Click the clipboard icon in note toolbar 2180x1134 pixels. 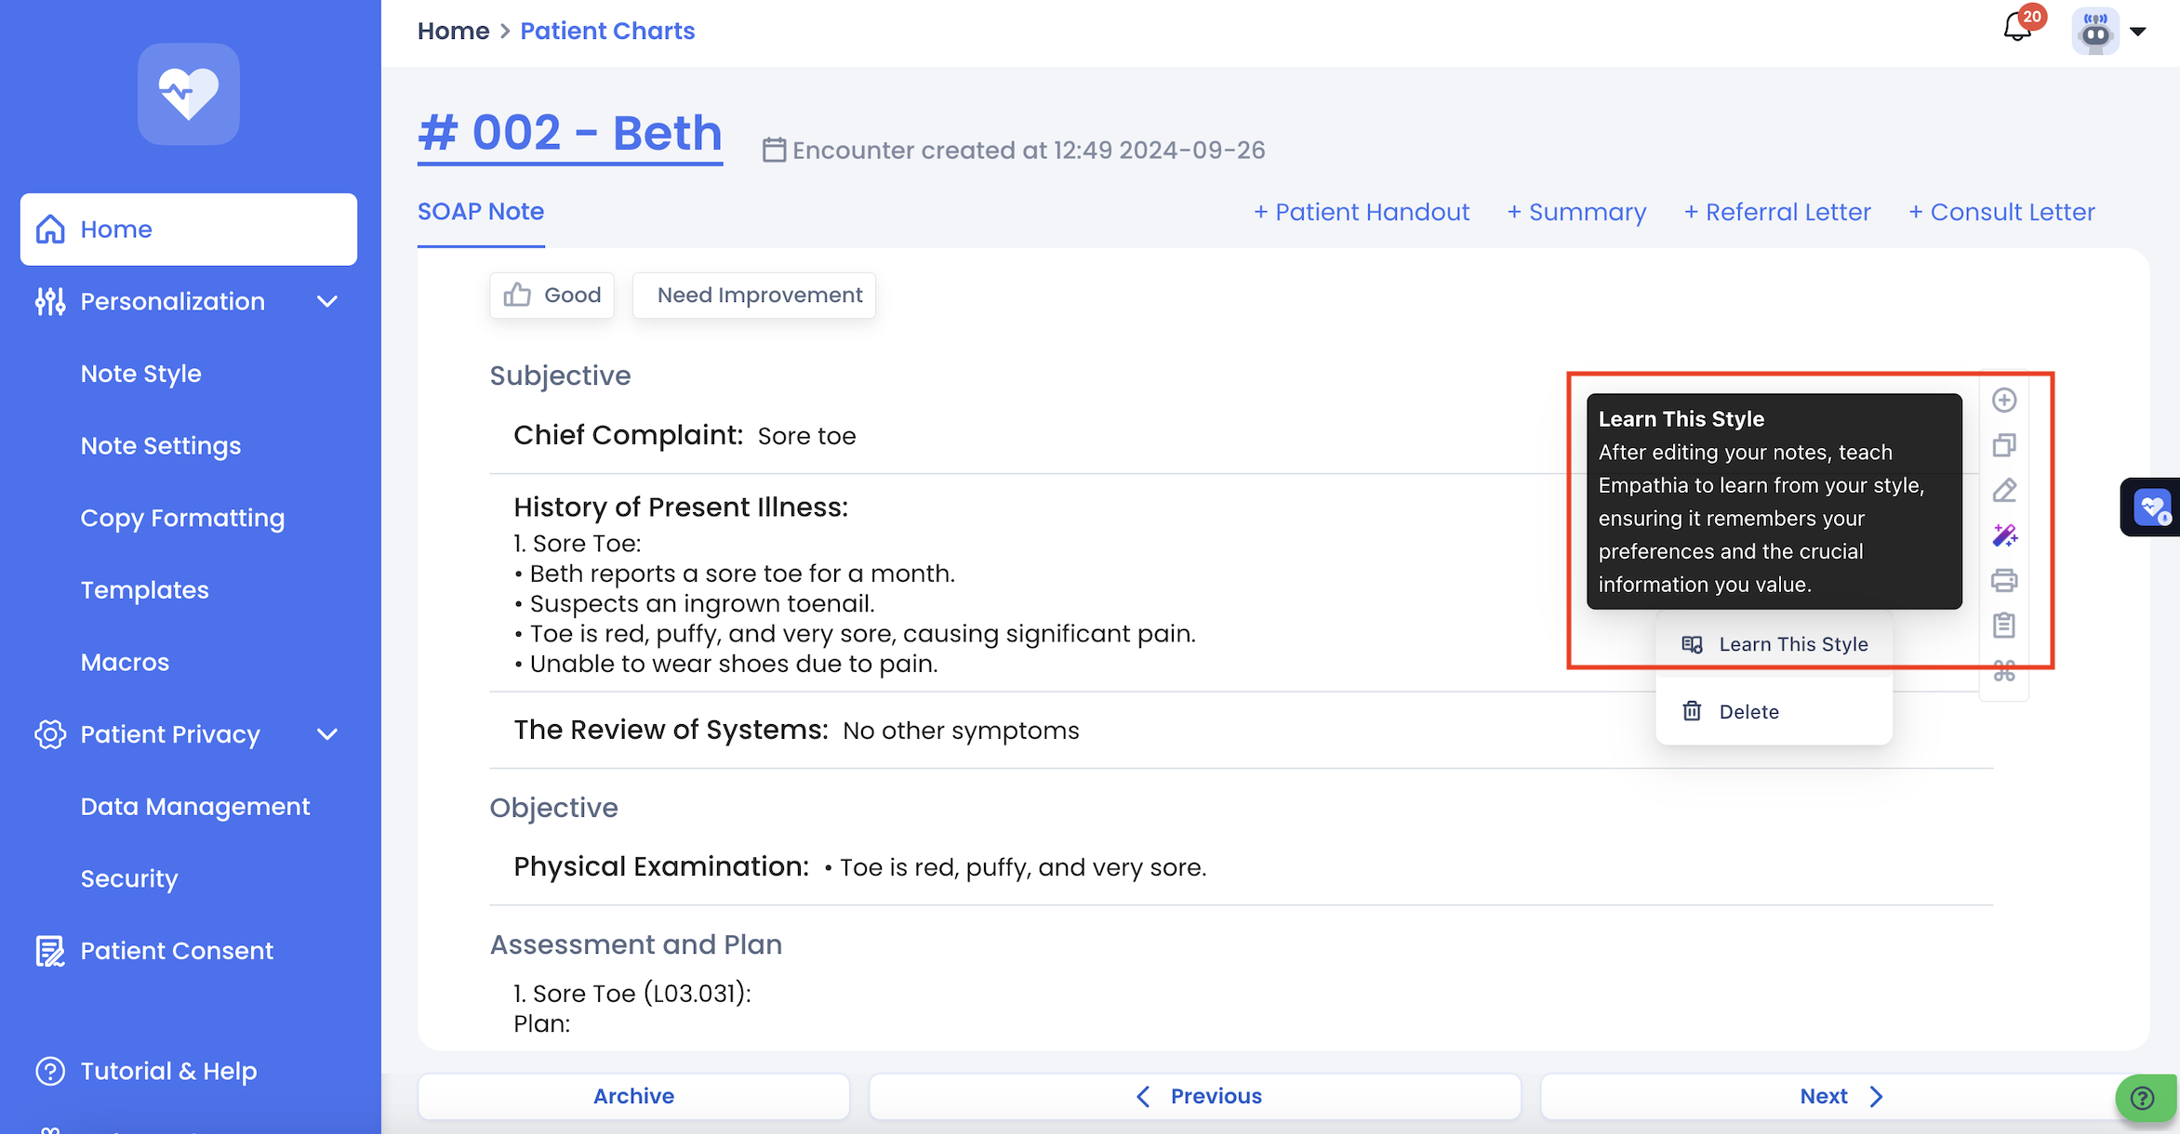(x=2004, y=625)
